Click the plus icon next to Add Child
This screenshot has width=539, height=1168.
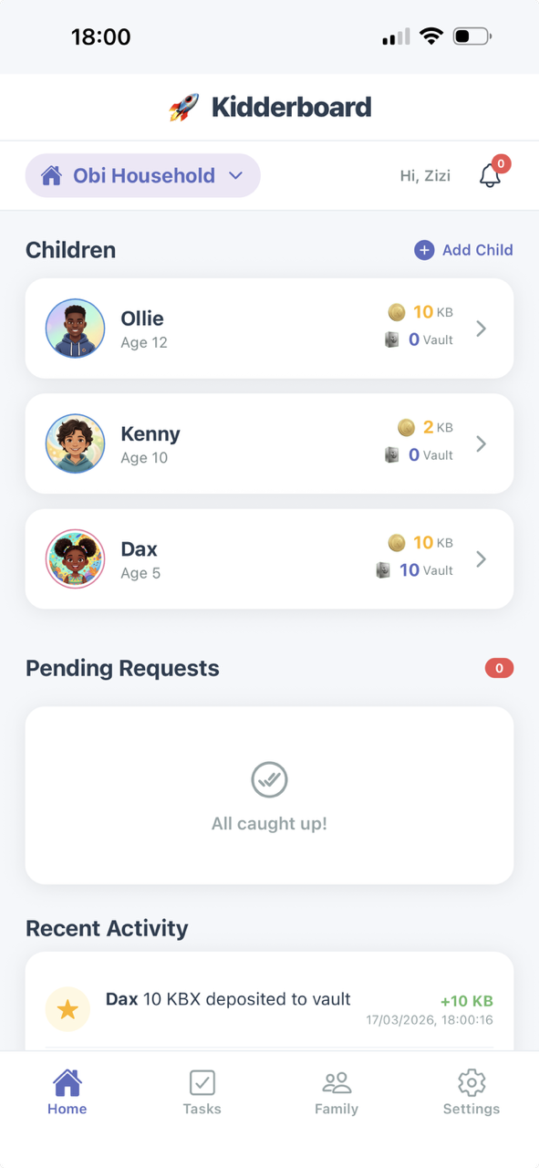tap(423, 249)
